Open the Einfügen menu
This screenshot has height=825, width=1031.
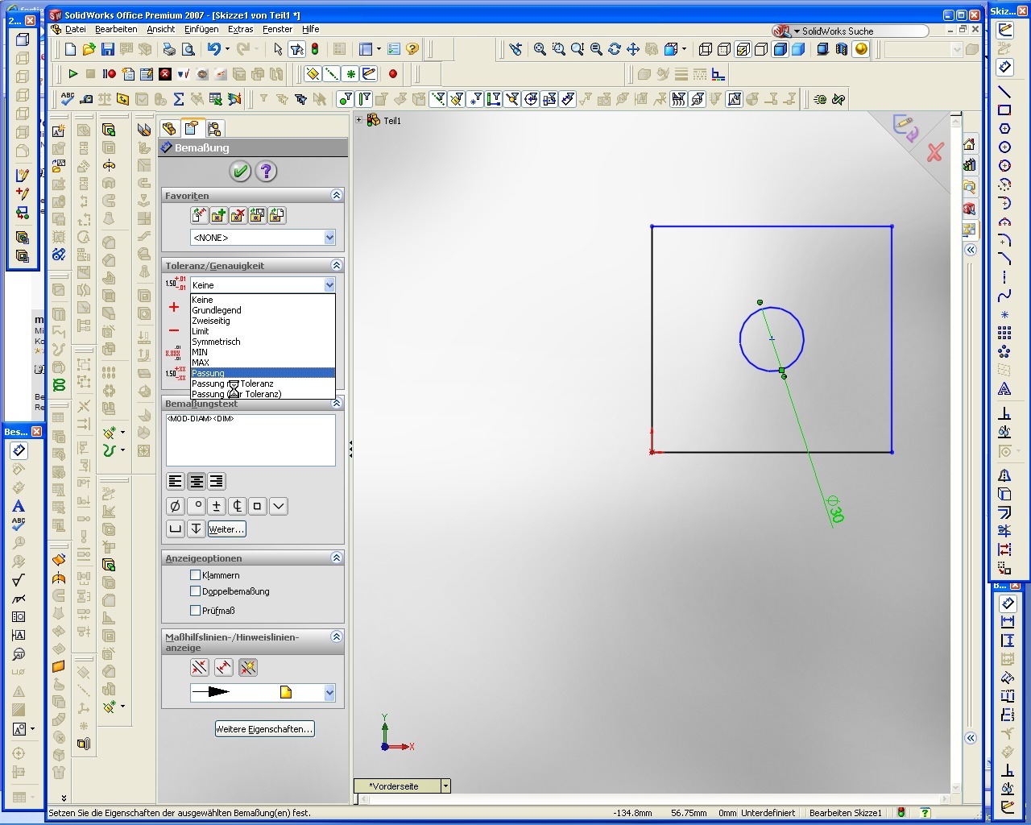(x=201, y=29)
